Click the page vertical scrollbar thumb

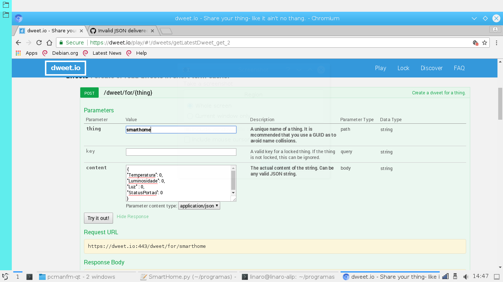pos(500,104)
